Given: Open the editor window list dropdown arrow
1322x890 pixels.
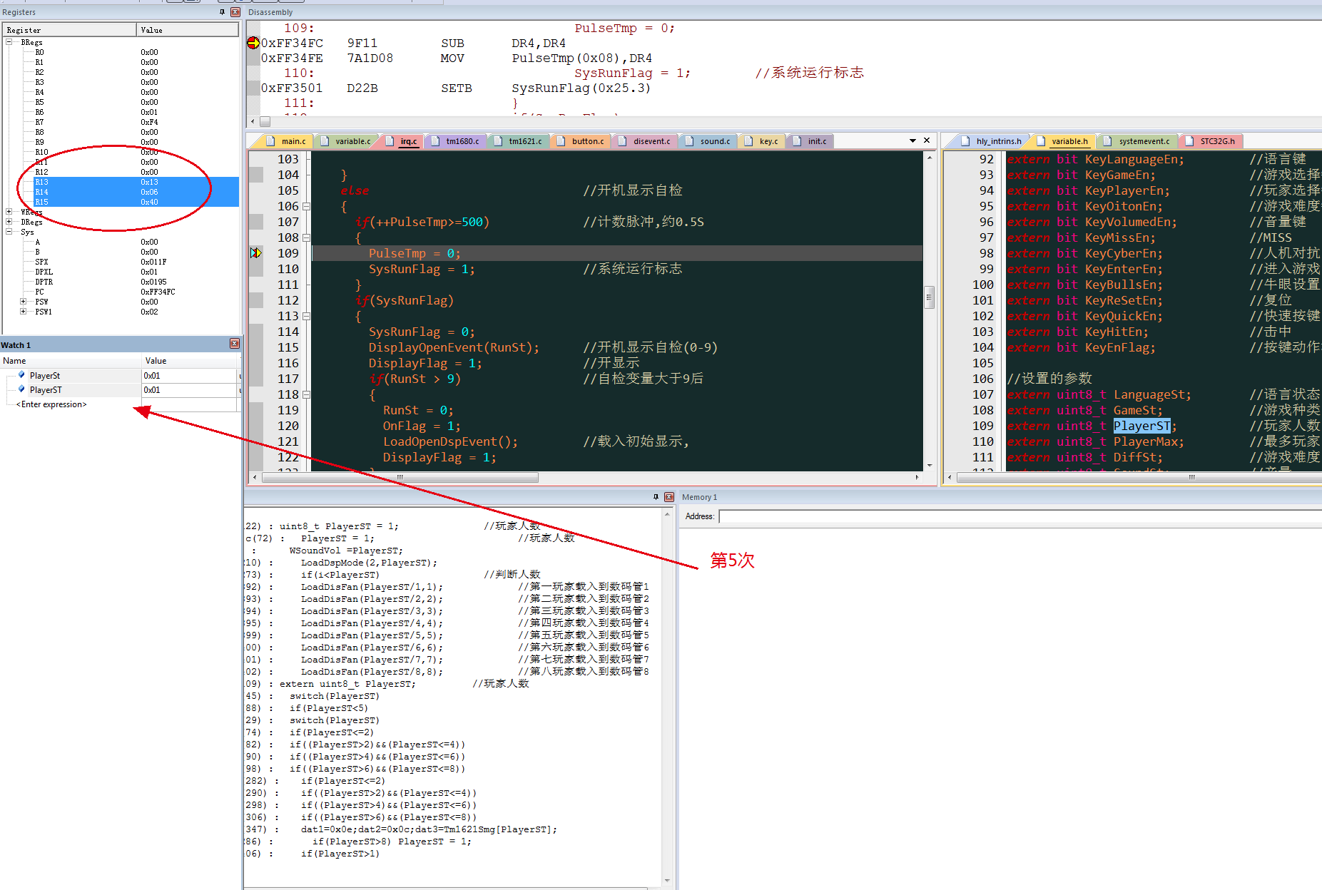Looking at the screenshot, I should [x=912, y=141].
